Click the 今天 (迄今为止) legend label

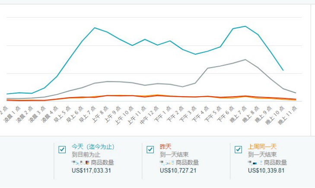click(93, 147)
